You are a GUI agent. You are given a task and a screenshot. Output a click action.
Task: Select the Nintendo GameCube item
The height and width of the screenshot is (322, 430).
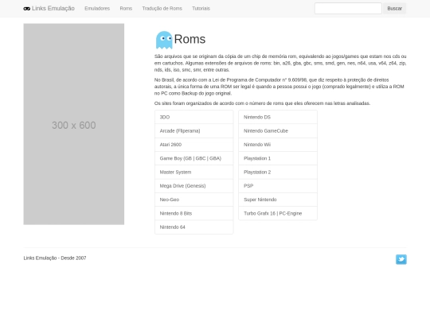[278, 131]
